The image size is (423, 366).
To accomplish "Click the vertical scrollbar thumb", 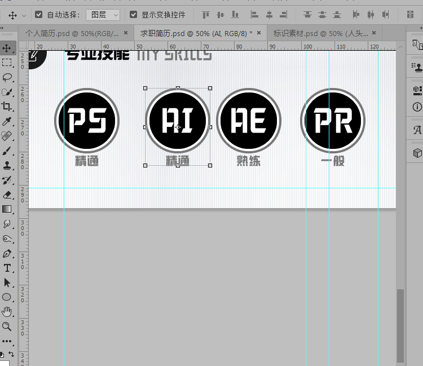I will [400, 326].
